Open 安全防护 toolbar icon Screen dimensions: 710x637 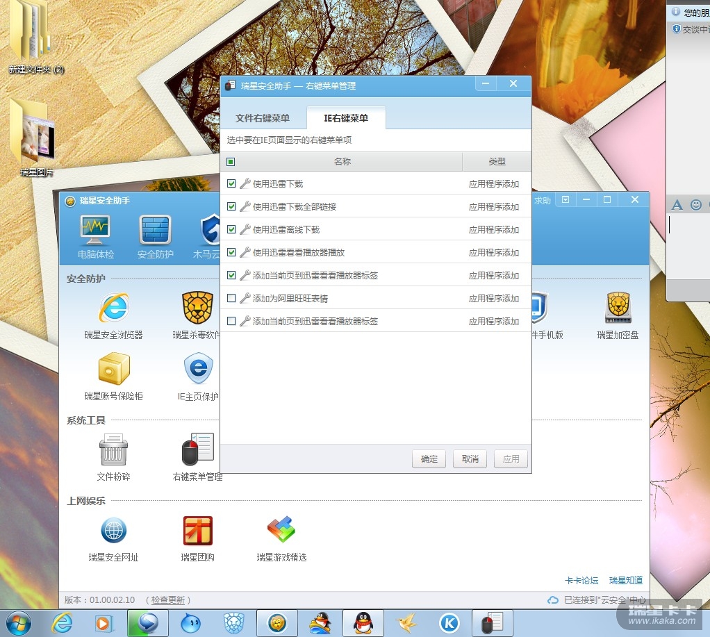click(156, 237)
